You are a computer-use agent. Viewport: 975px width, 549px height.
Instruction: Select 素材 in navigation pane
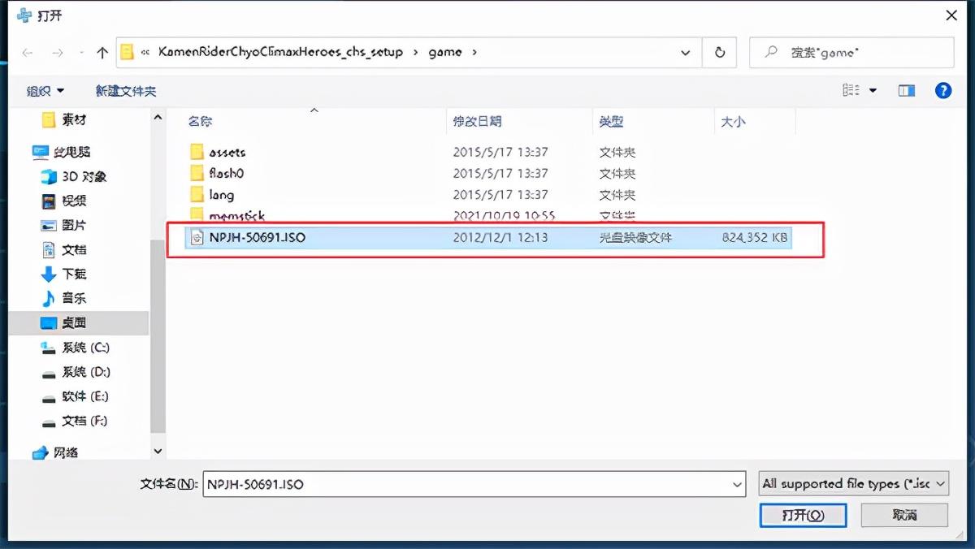coord(63,119)
